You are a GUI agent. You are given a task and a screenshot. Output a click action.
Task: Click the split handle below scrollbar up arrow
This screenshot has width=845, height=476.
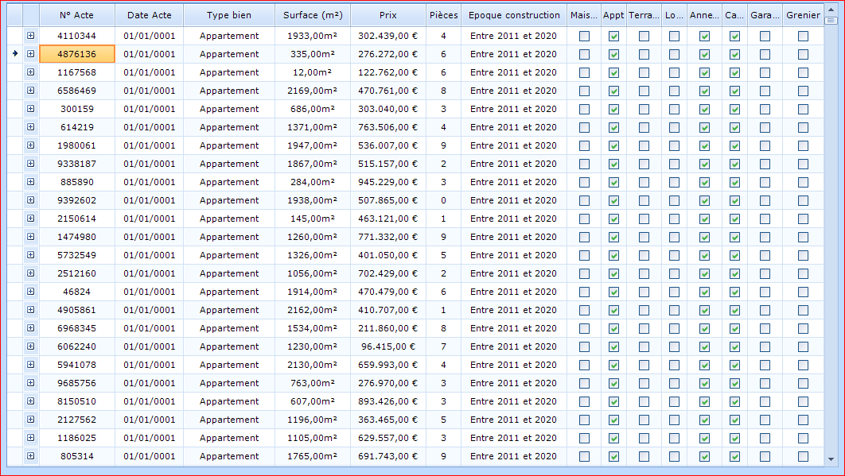pos(831,21)
